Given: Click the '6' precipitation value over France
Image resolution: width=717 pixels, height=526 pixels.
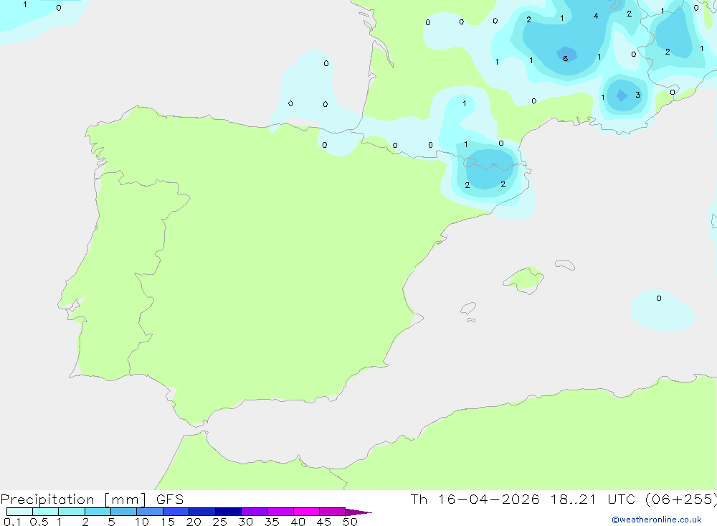Looking at the screenshot, I should (566, 58).
